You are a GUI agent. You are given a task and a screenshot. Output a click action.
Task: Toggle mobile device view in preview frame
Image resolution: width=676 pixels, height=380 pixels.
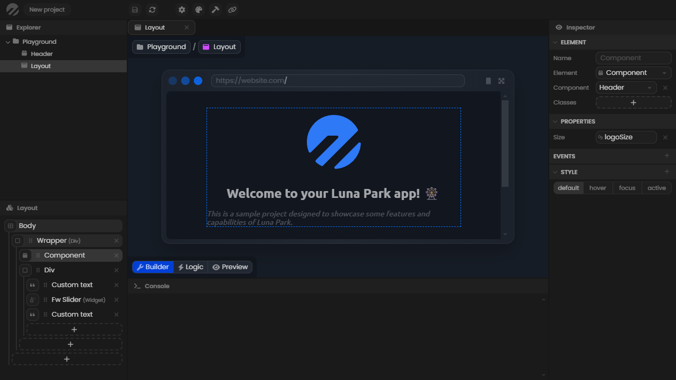click(488, 81)
